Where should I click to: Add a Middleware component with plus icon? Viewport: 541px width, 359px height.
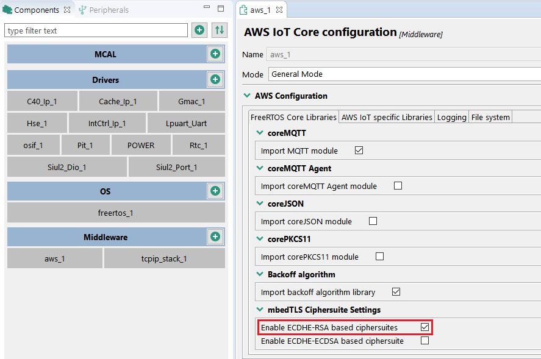(215, 237)
